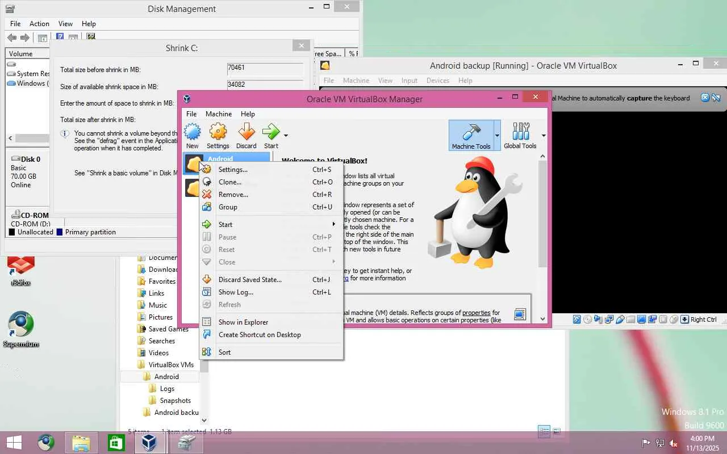Select the Snapshots folder in Explorer tree
This screenshot has width=727, height=454.
[175, 401]
